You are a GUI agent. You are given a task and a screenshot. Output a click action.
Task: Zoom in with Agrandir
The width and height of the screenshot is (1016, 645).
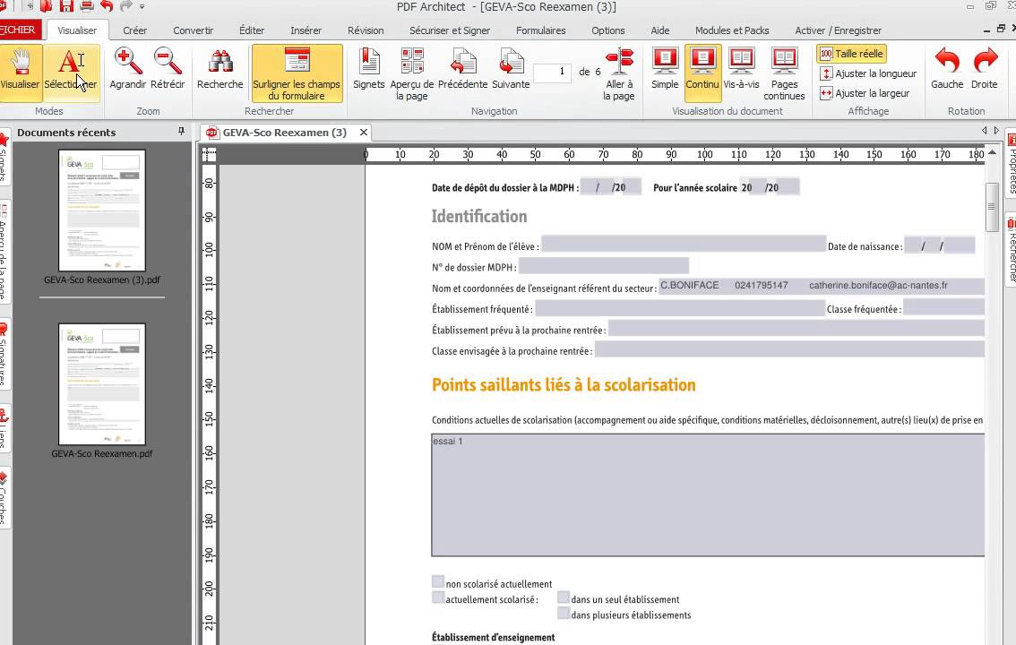pyautogui.click(x=127, y=69)
